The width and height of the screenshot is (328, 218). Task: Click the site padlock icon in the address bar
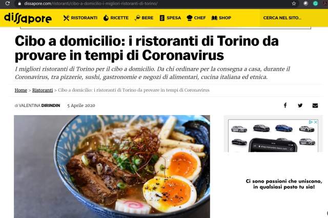pyautogui.click(x=19, y=4)
